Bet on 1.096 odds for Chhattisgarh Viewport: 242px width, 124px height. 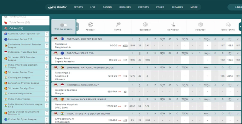point(147,120)
